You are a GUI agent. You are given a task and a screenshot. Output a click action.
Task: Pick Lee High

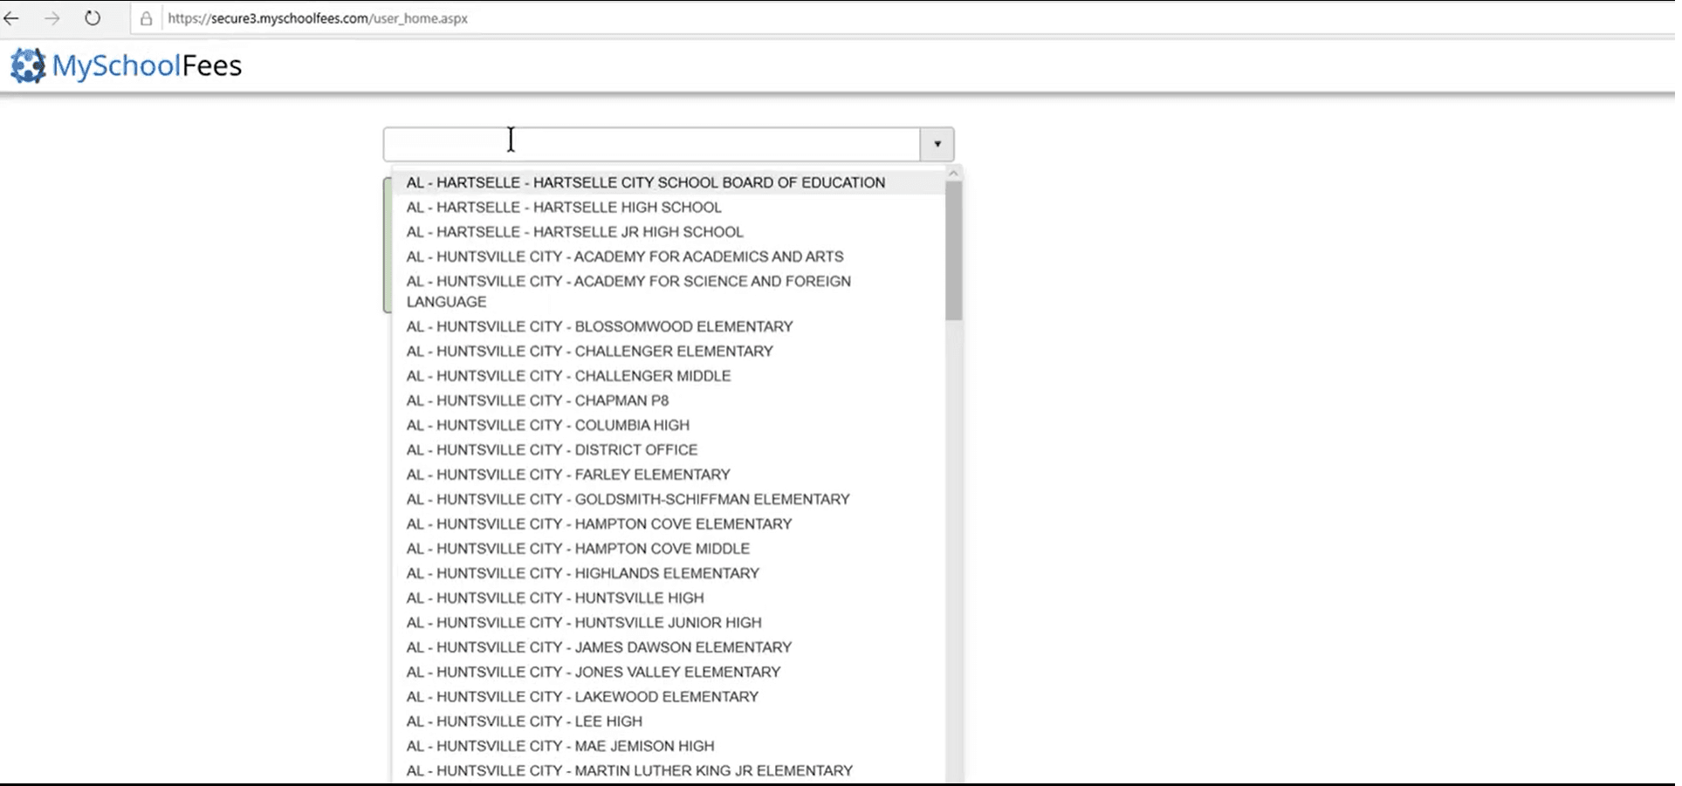point(669,721)
